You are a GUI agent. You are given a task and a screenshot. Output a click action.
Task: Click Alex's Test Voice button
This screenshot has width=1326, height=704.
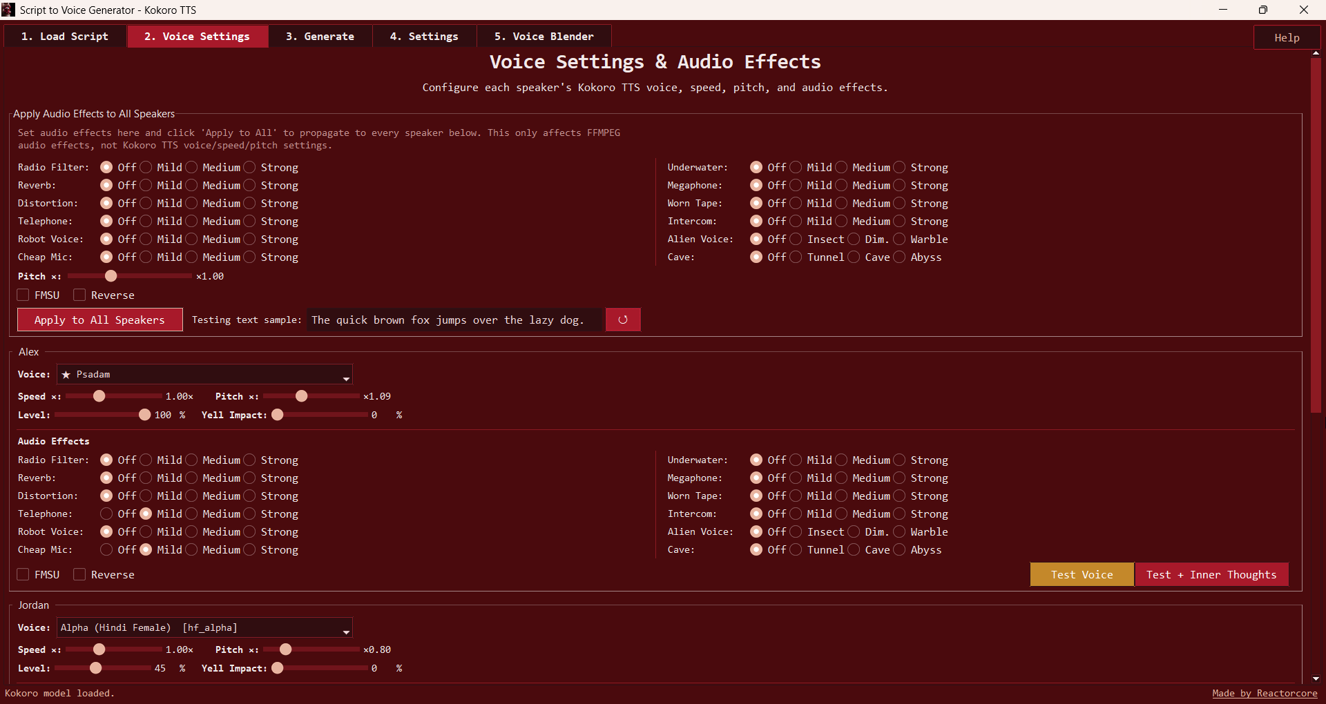1082,574
